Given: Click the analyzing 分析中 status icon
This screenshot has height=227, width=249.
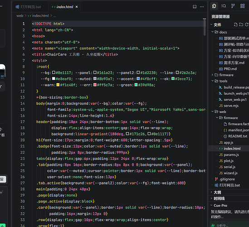Looking at the screenshot, I should point(213,225).
